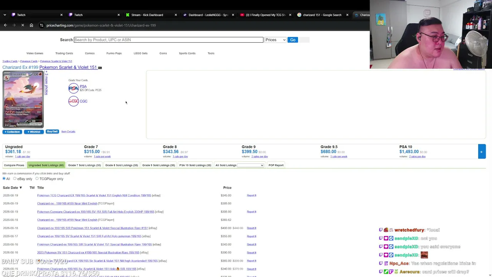Follow the Trading Cards breadcrumb link
This screenshot has width=492, height=277.
10,61
